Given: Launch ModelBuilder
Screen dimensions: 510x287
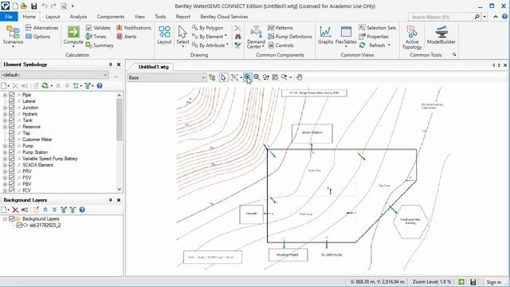Looking at the screenshot, I should pyautogui.click(x=441, y=35).
